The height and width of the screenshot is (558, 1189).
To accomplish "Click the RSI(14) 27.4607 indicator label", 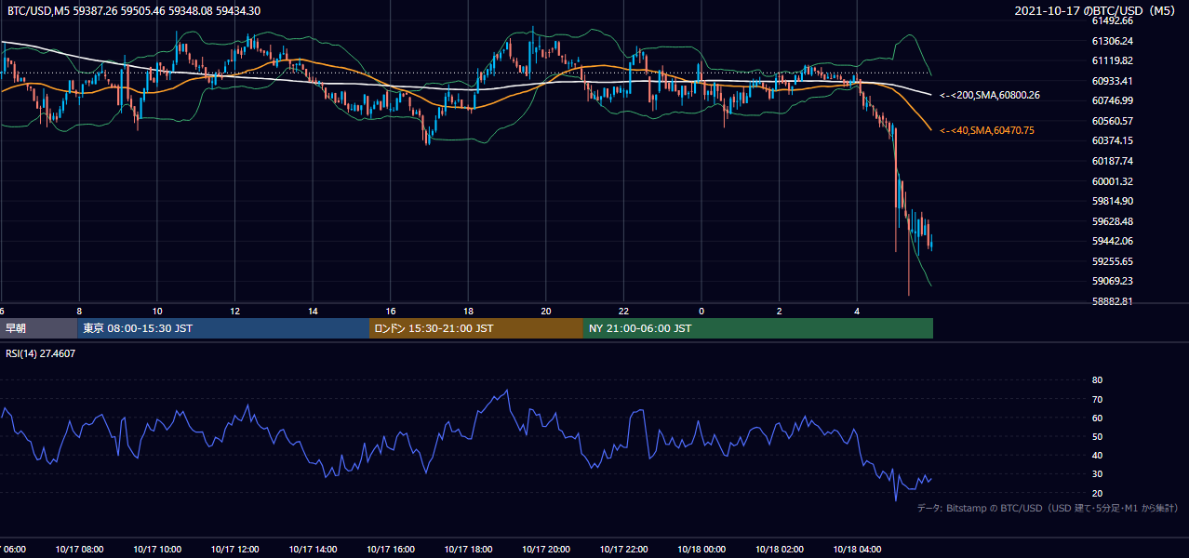I will 41,353.
